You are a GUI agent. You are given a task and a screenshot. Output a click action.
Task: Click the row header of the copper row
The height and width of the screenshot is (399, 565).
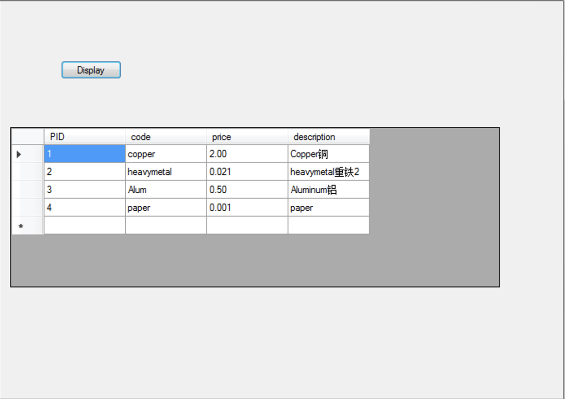click(29, 153)
